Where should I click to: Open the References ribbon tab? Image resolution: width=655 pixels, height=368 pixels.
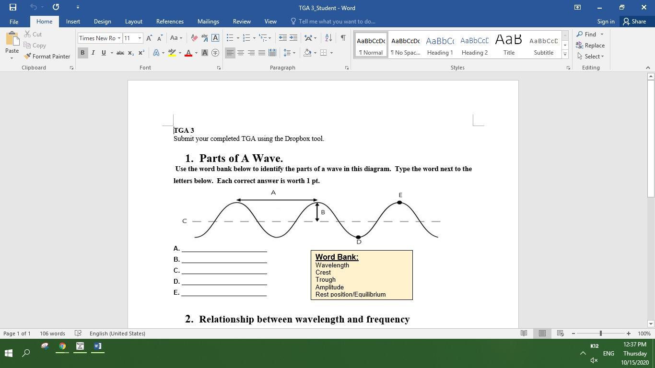[x=170, y=22]
